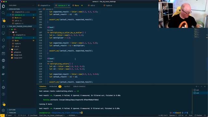208x117 pixels.
Task: Click Ln 60, Col 3 cursor position
Action: [163, 115]
